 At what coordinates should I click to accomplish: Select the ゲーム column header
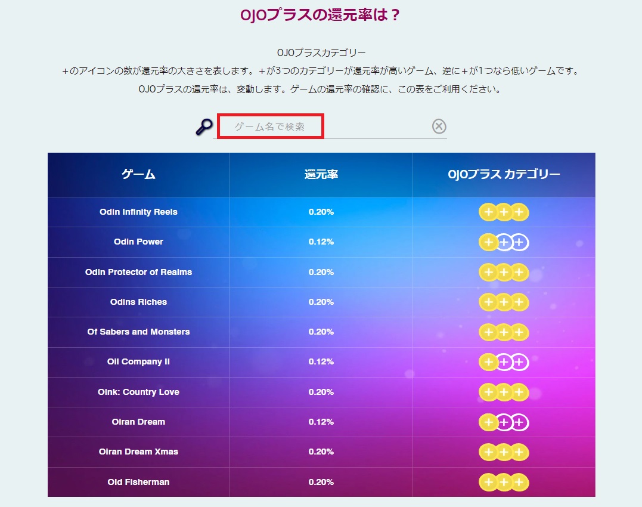[x=138, y=174]
